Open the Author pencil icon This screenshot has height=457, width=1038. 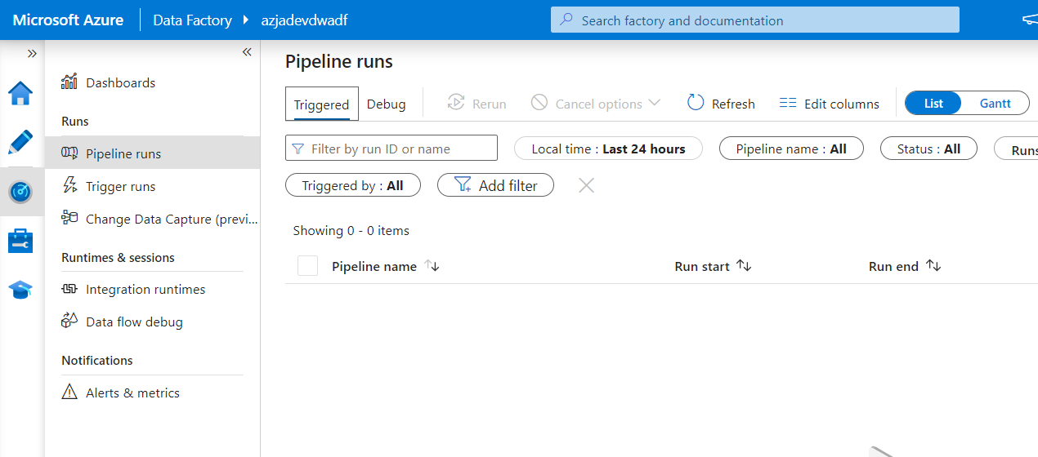tap(20, 142)
